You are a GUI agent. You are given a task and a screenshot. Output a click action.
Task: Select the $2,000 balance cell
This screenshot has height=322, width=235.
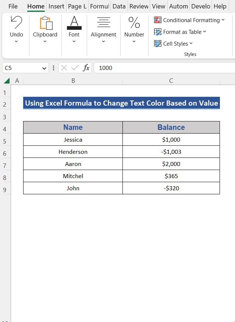point(171,164)
